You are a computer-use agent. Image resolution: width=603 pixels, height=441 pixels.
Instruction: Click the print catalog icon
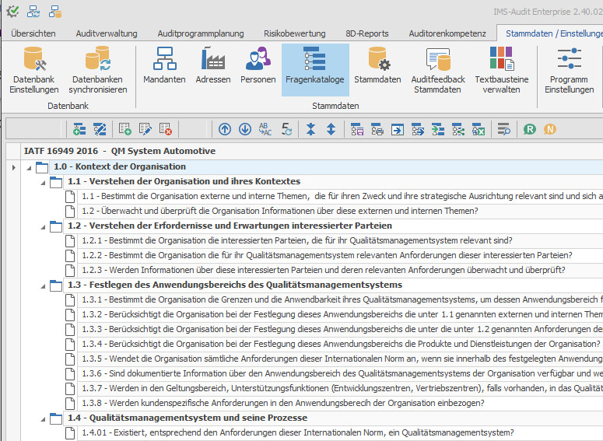377,129
